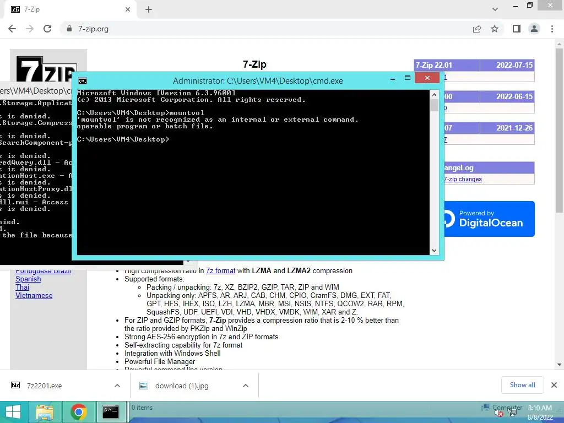This screenshot has height=423, width=564.
Task: Click the 7-Zip favicon in the tab
Action: click(x=15, y=9)
